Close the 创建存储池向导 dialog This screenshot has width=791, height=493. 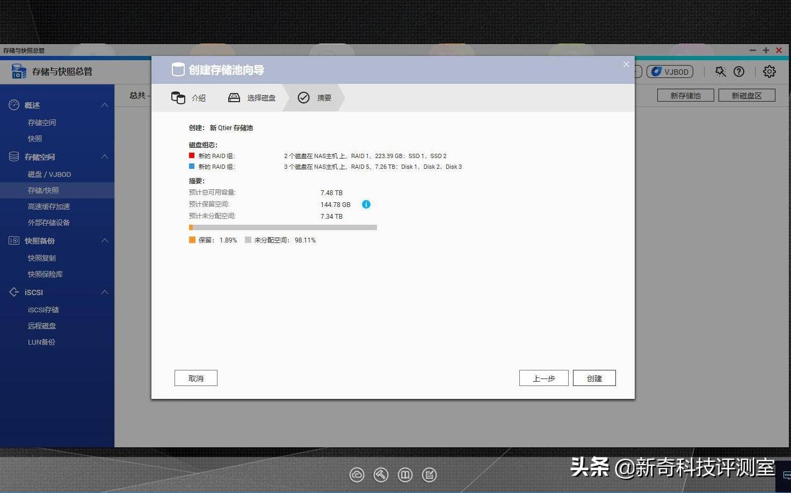tap(626, 64)
